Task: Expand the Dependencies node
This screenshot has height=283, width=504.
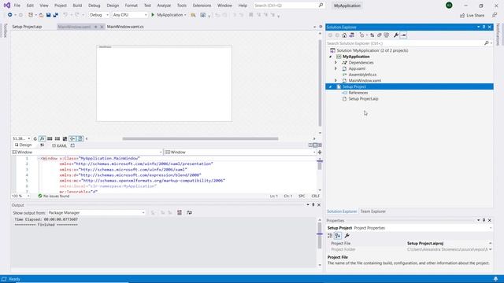Action: click(336, 63)
